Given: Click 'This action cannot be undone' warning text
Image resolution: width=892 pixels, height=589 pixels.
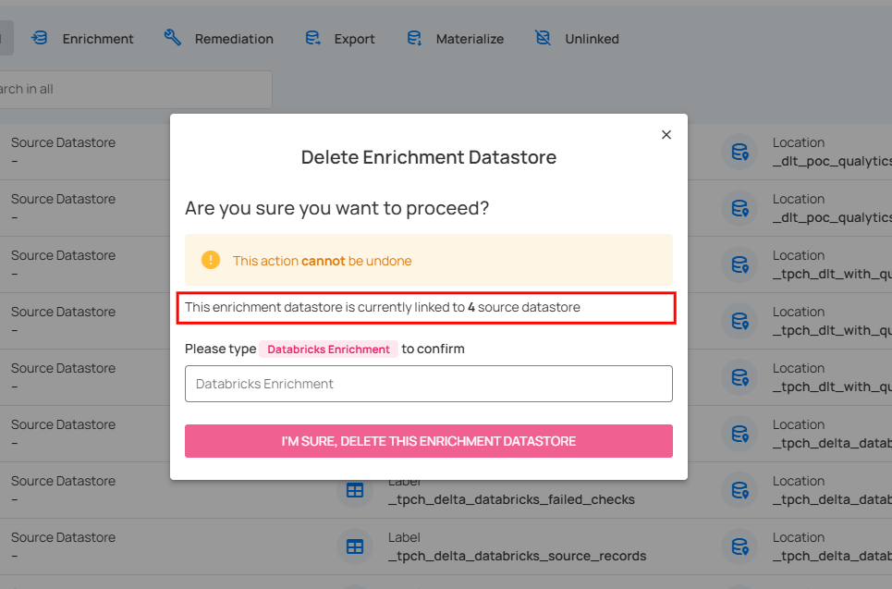Looking at the screenshot, I should (322, 261).
